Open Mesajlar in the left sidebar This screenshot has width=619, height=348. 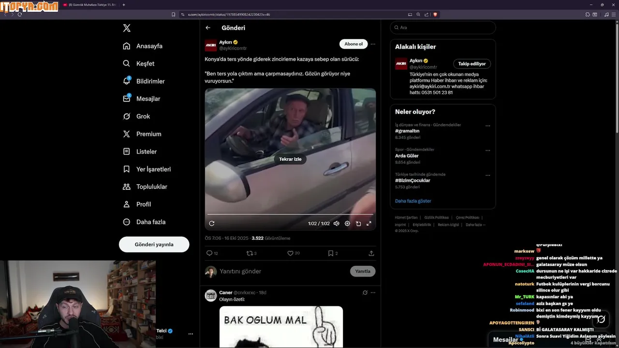pos(142,99)
